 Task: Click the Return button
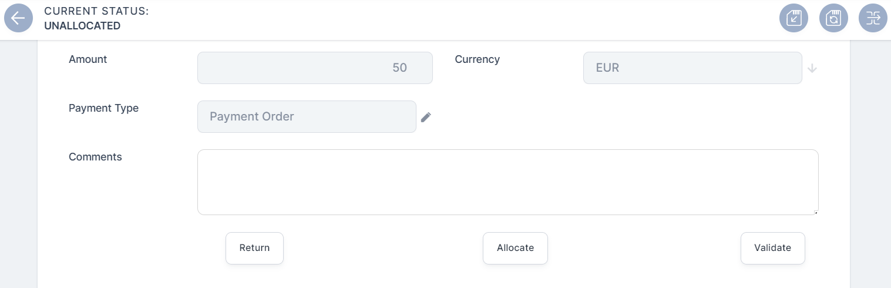click(x=254, y=248)
